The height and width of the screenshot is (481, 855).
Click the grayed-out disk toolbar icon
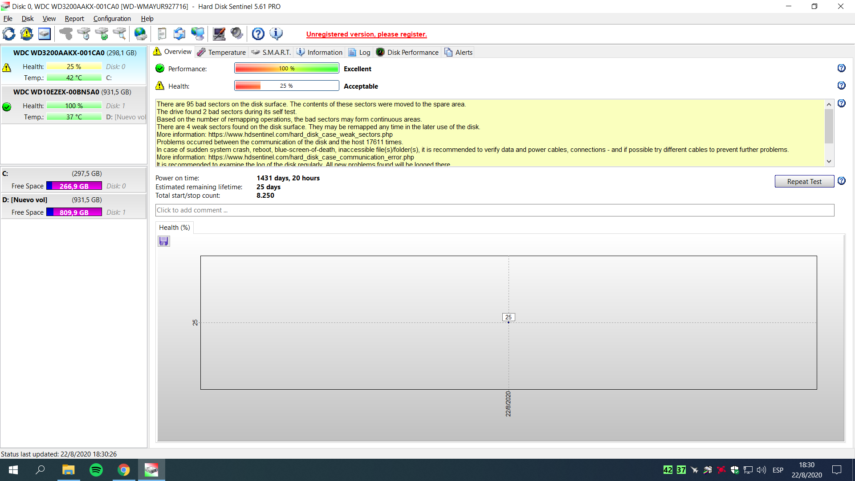point(66,34)
